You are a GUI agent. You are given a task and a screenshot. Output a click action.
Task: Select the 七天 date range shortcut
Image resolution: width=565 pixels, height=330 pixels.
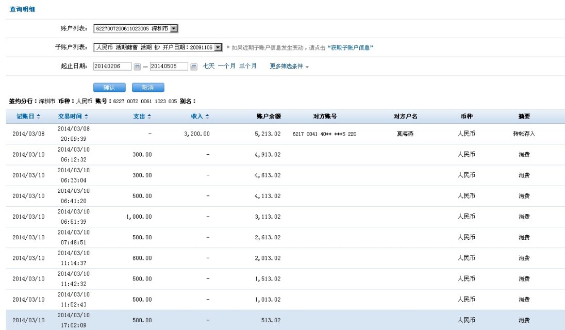coord(208,66)
